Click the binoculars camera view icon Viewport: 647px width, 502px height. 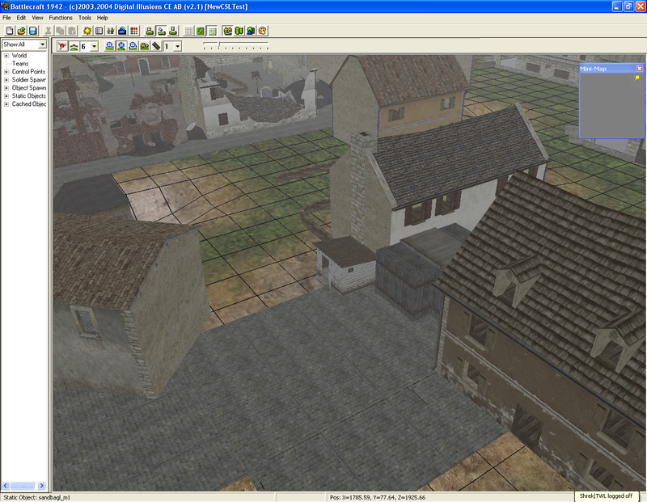pyautogui.click(x=227, y=31)
